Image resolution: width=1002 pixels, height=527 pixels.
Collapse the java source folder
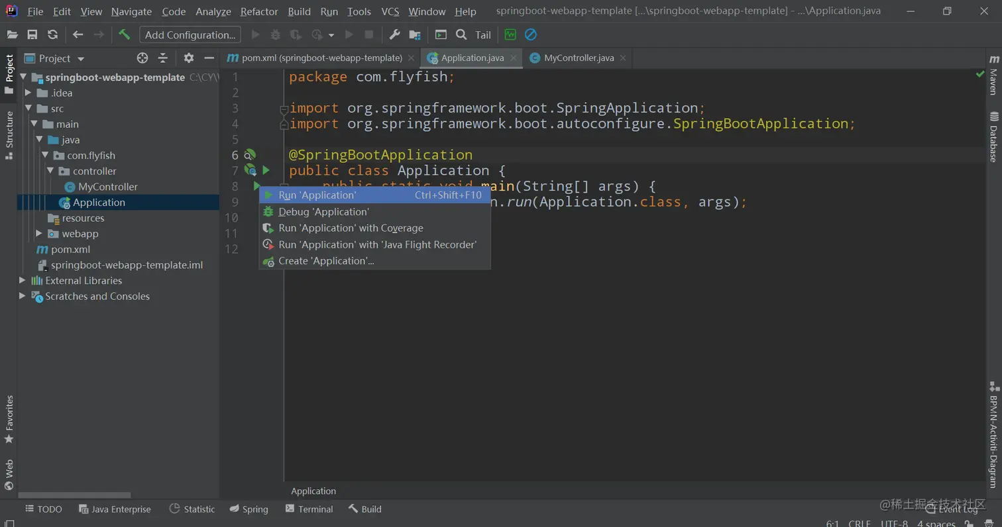tap(39, 140)
